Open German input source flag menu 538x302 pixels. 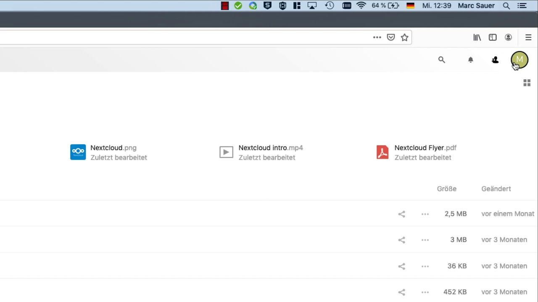(x=411, y=6)
